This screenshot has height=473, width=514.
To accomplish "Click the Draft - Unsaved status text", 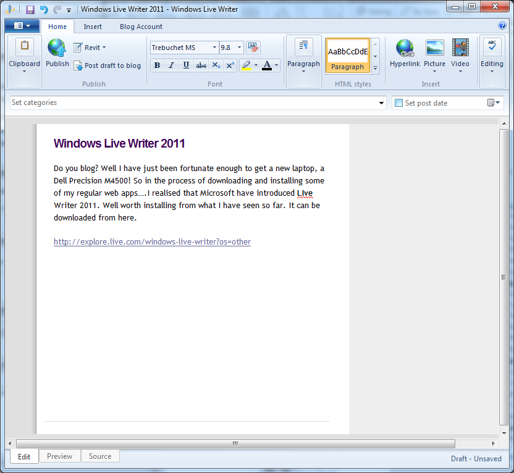I will pos(476,459).
